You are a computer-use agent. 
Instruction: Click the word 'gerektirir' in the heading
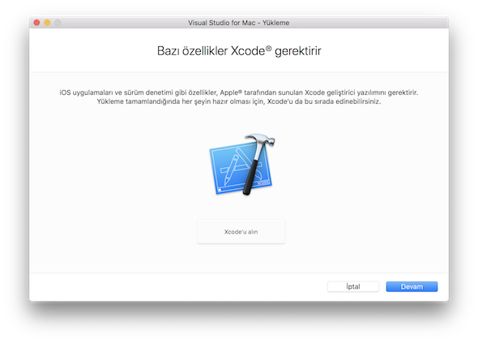[298, 51]
